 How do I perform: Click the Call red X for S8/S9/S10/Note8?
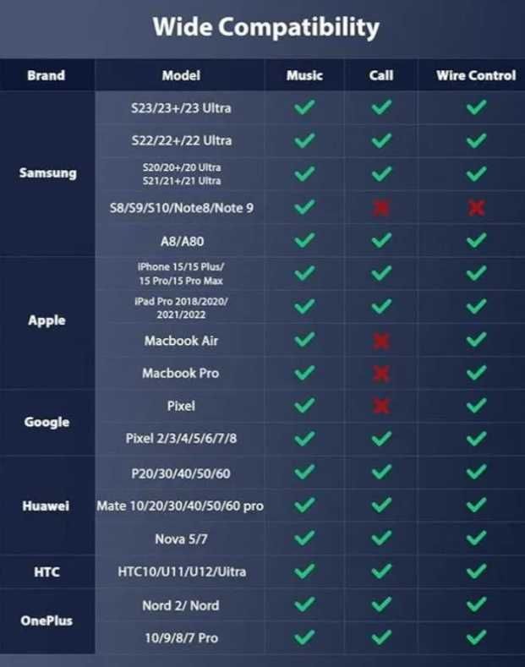click(381, 208)
